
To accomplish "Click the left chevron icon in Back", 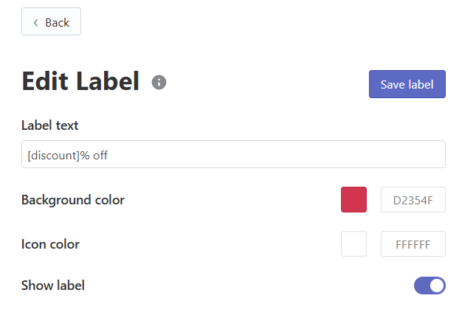I will [x=36, y=23].
